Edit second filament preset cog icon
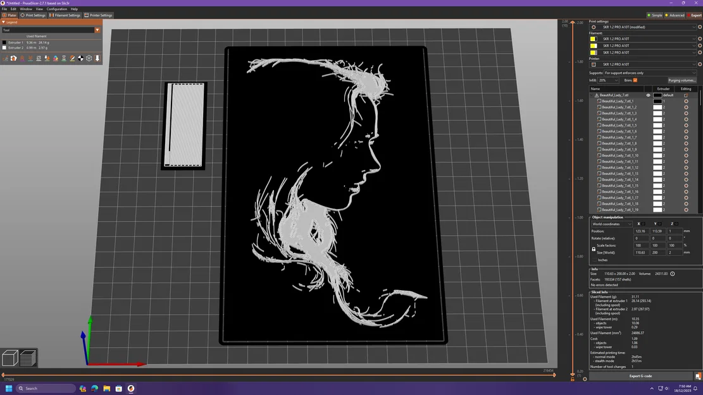Screen dimensions: 703x395 pos(700,46)
